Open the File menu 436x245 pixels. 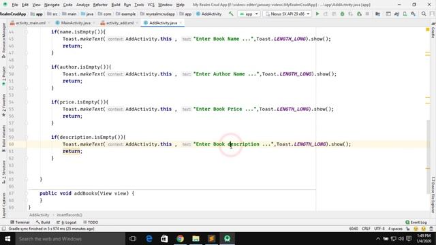(x=15, y=5)
